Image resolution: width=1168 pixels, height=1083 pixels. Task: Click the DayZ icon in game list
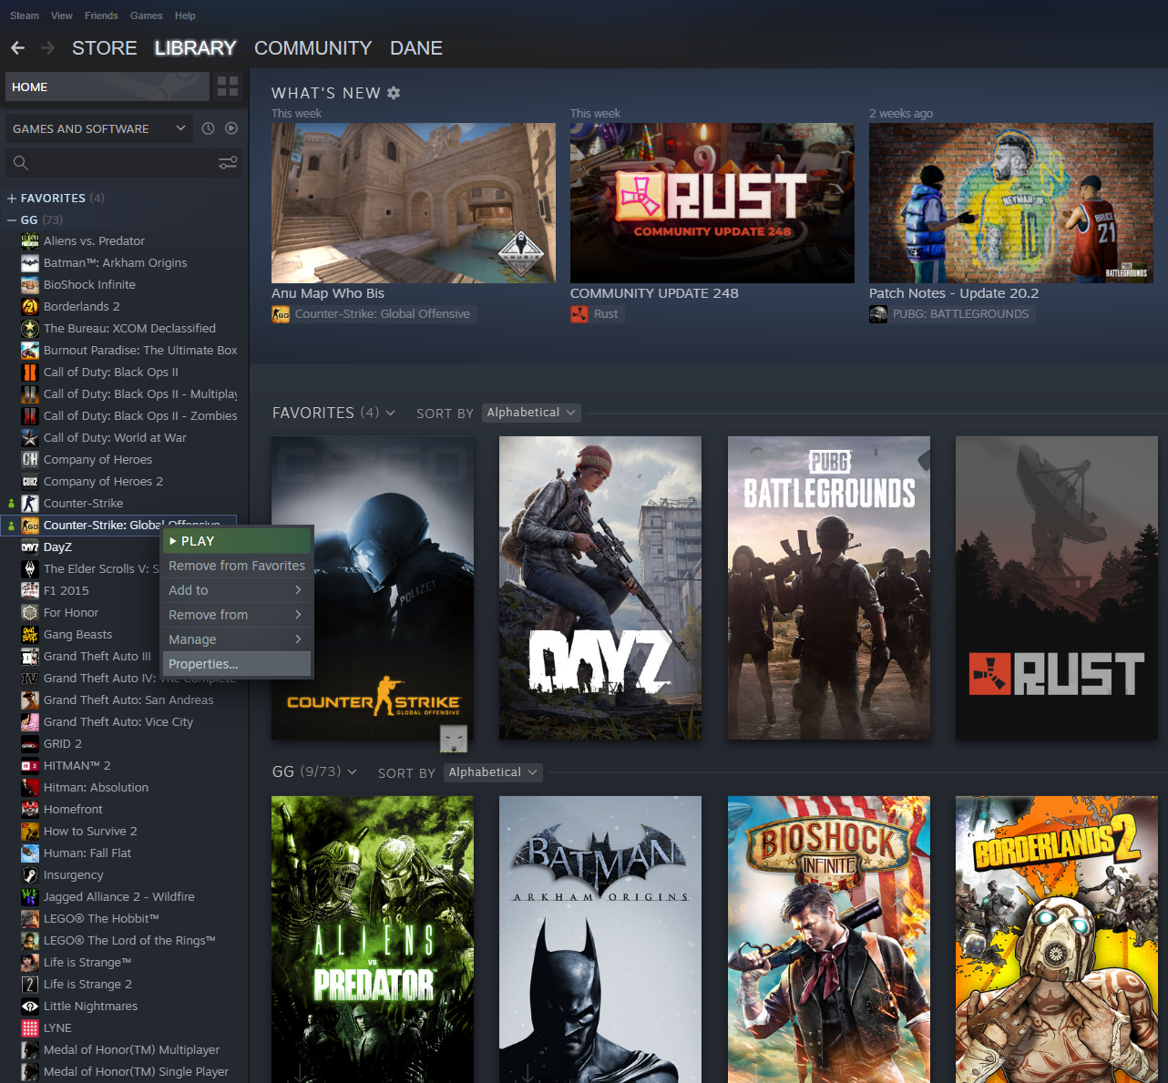pyautogui.click(x=30, y=547)
